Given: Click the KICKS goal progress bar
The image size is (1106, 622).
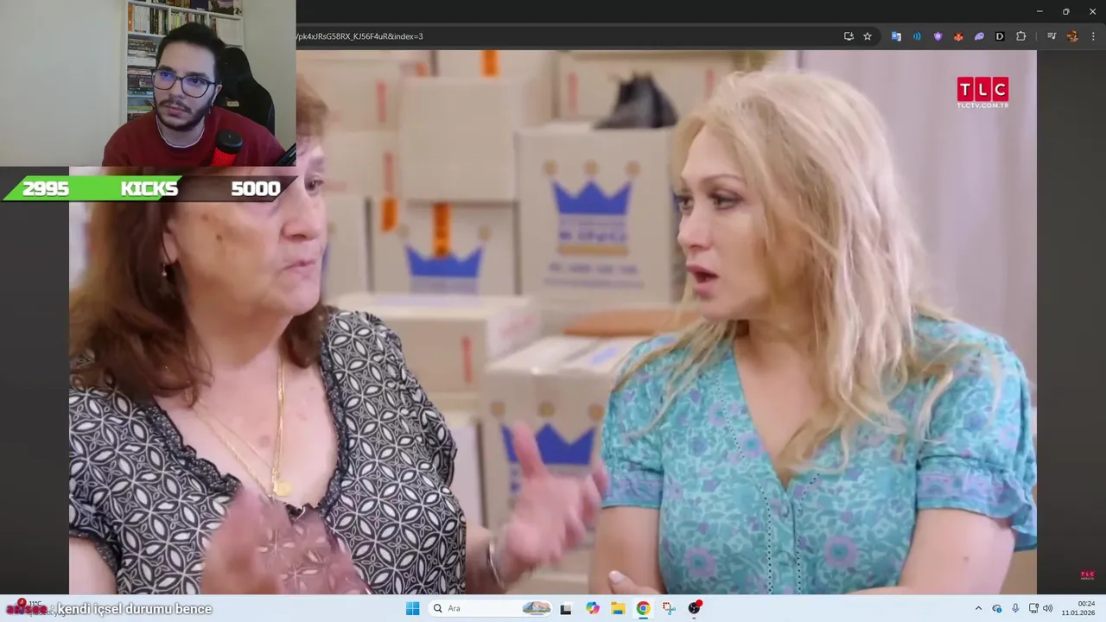Looking at the screenshot, I should click(x=149, y=188).
